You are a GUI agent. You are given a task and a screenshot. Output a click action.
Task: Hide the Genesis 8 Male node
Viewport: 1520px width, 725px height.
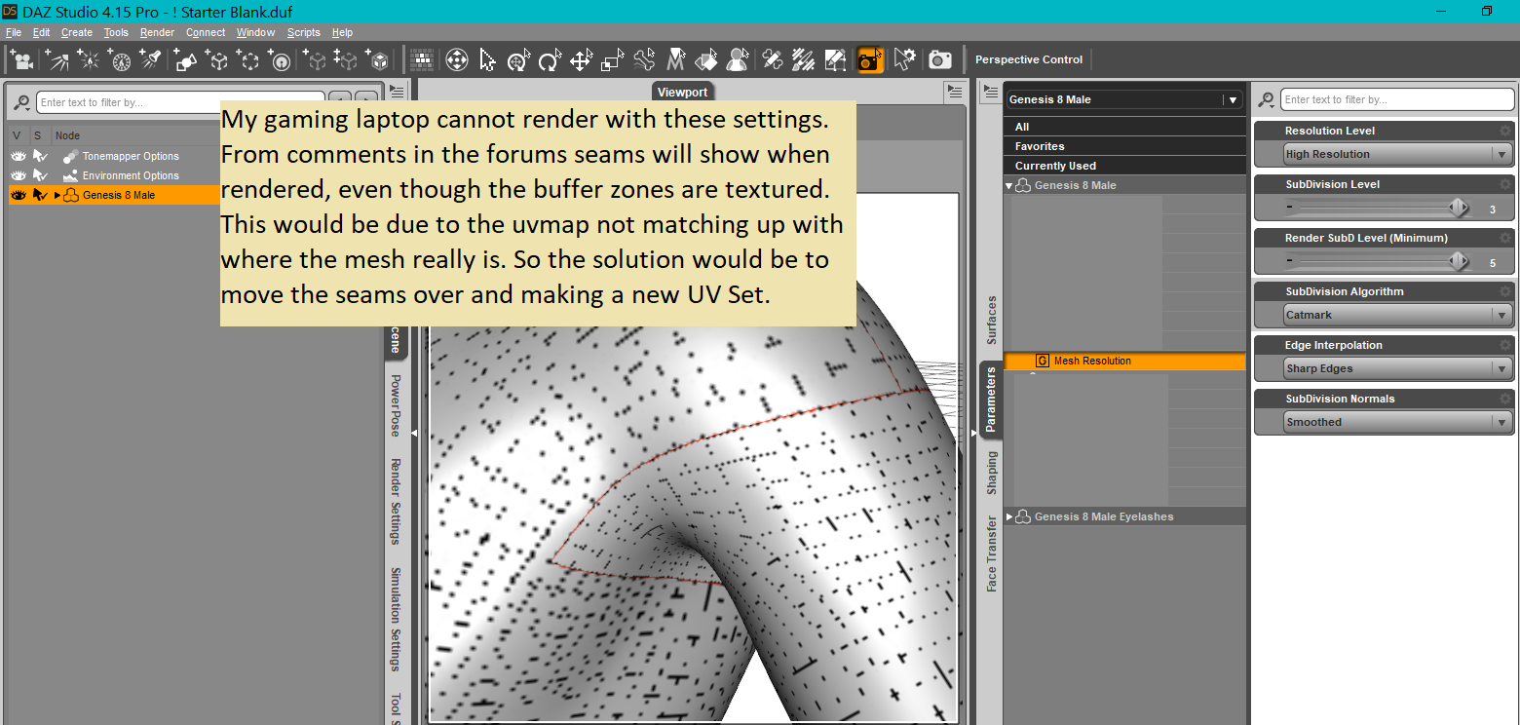pyautogui.click(x=18, y=195)
